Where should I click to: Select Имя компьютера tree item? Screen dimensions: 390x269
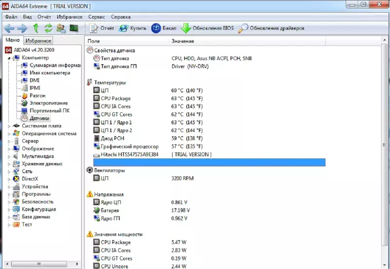[x=45, y=73]
